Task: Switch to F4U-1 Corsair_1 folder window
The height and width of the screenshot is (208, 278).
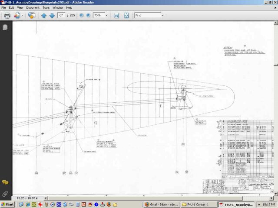Action: point(199,205)
